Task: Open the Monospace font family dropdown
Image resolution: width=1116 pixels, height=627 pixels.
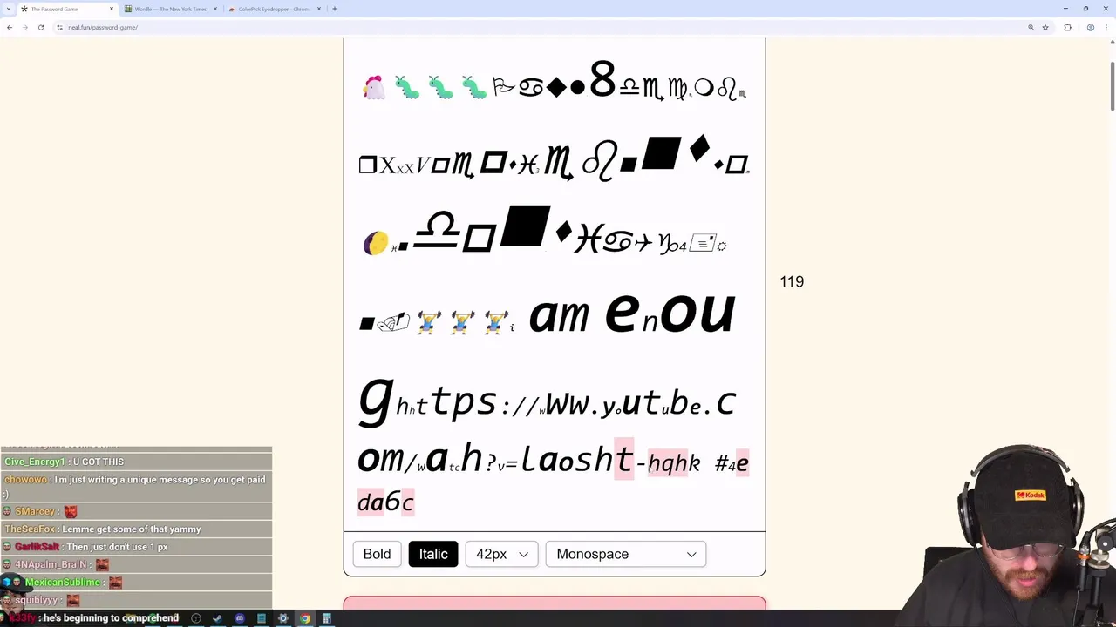Action: click(x=625, y=554)
